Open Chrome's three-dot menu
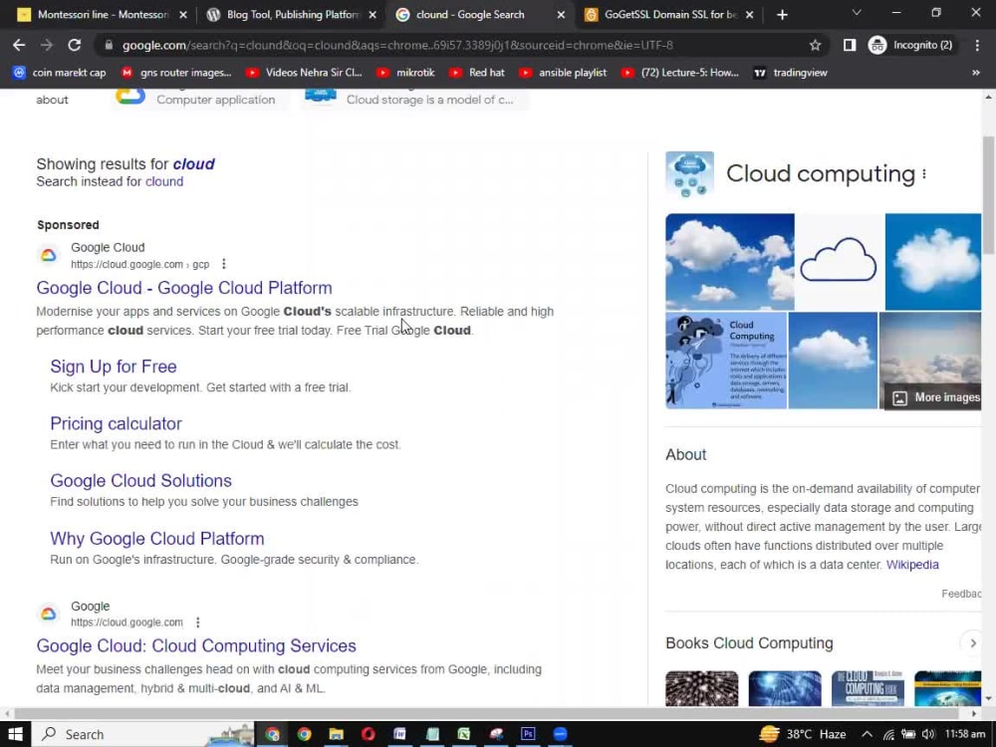The width and height of the screenshot is (996, 747). pyautogui.click(x=977, y=45)
